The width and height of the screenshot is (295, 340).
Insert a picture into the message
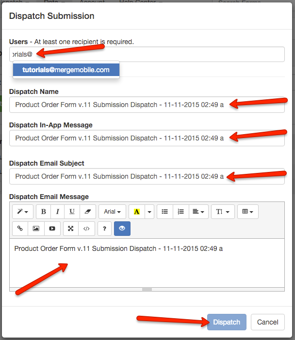pyautogui.click(x=36, y=228)
